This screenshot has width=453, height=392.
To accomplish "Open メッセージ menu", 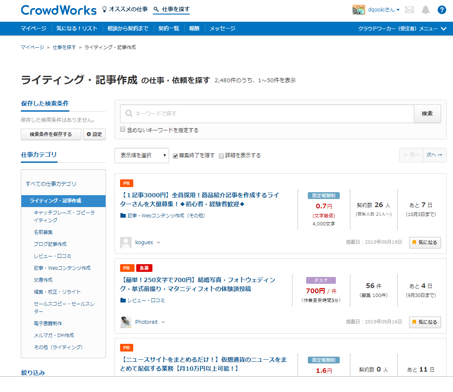I will 222,29.
